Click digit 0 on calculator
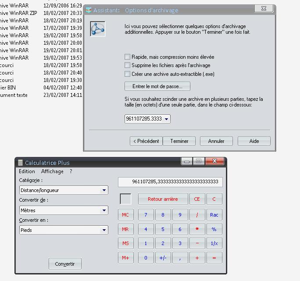Image resolution: width=300 pixels, height=281 pixels. 146,258
